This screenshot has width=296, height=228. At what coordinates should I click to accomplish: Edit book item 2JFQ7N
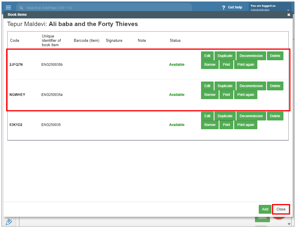[x=207, y=56]
